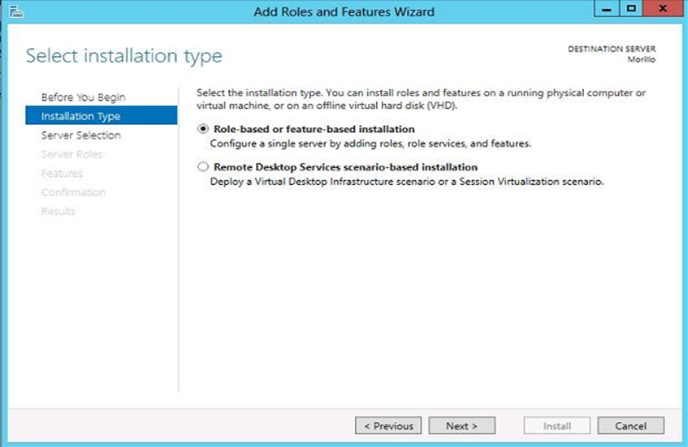Jump to the Confirmation step
The width and height of the screenshot is (688, 447).
tap(74, 192)
